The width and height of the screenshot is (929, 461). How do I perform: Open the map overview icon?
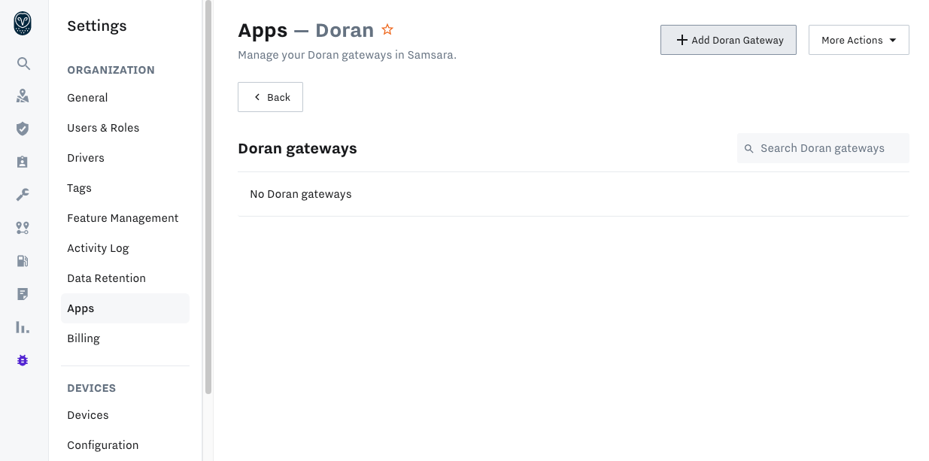(23, 96)
